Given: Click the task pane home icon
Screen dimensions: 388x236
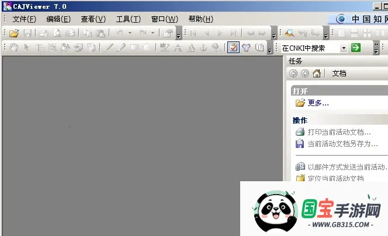Looking at the screenshot, I should coord(317,73).
